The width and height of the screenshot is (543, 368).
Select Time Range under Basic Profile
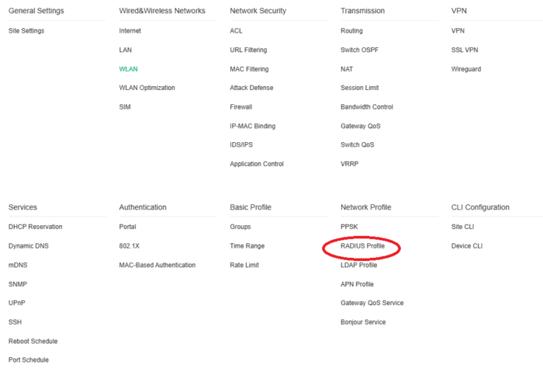pos(247,246)
